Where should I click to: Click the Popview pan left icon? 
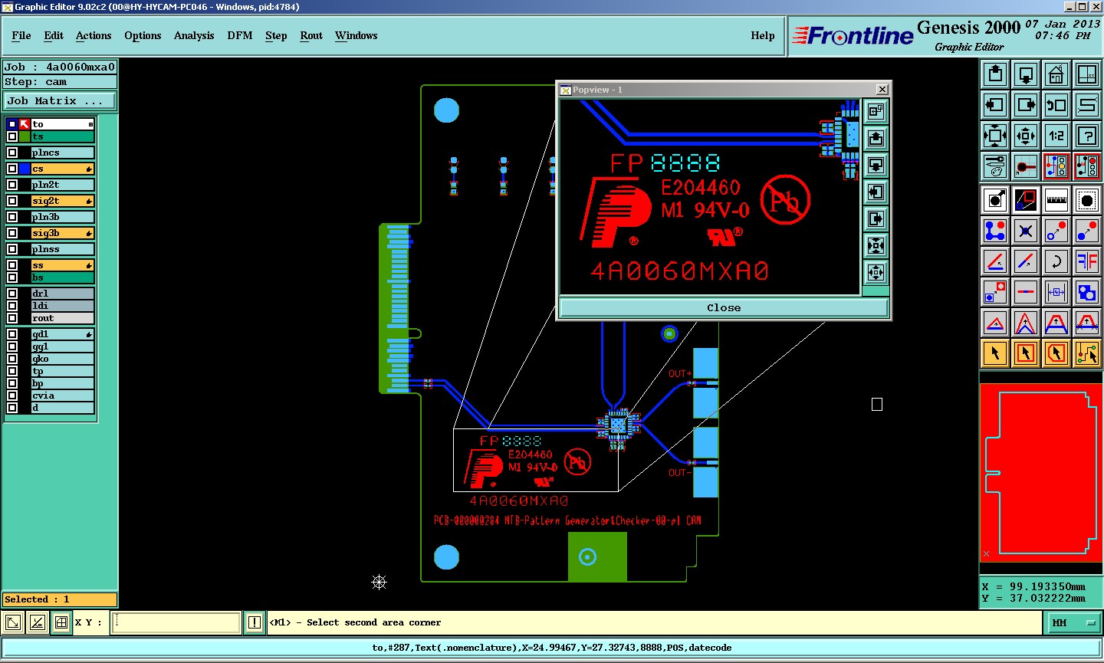click(x=876, y=192)
